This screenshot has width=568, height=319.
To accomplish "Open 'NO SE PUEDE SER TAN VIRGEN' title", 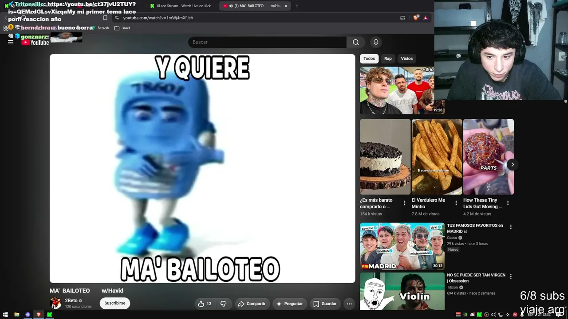I will click(476, 278).
